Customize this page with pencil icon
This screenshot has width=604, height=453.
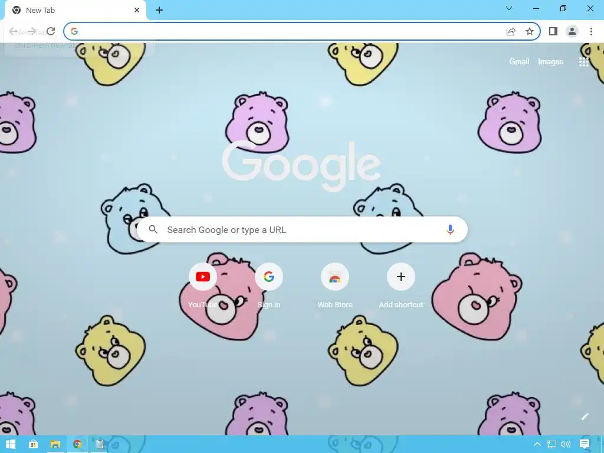coord(585,416)
